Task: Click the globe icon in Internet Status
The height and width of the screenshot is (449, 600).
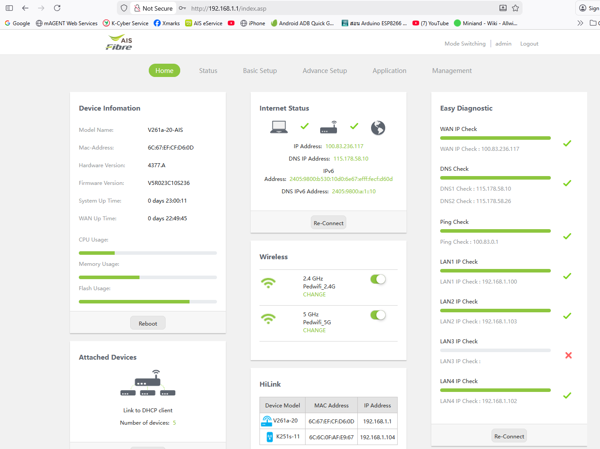Action: (x=378, y=128)
